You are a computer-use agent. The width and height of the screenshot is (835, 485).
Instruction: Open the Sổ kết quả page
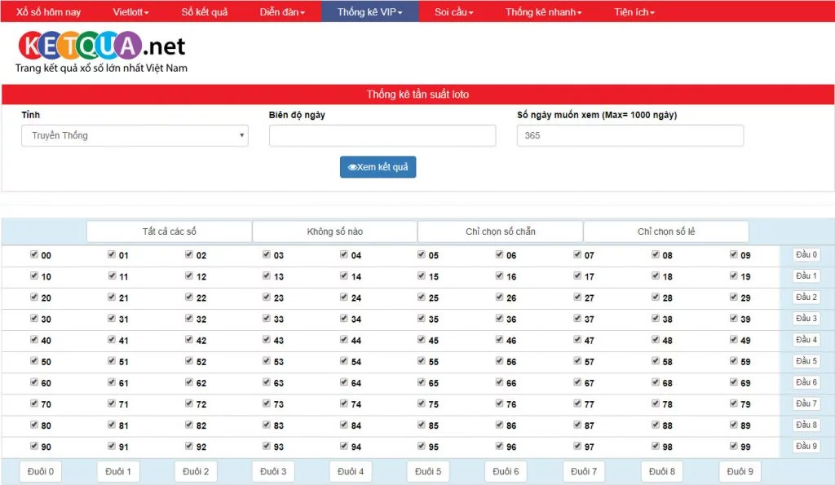204,12
